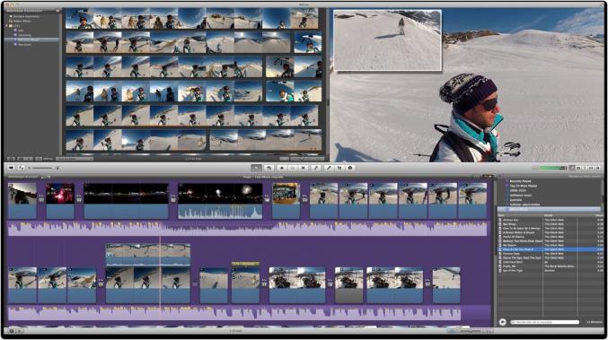608x340 pixels.
Task: Select the lower purple background music track
Action: (x=234, y=313)
